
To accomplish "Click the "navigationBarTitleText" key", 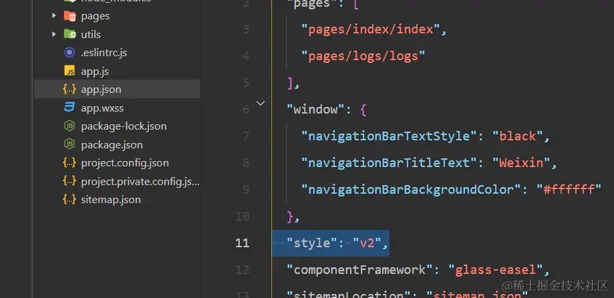I will pyautogui.click(x=389, y=163).
